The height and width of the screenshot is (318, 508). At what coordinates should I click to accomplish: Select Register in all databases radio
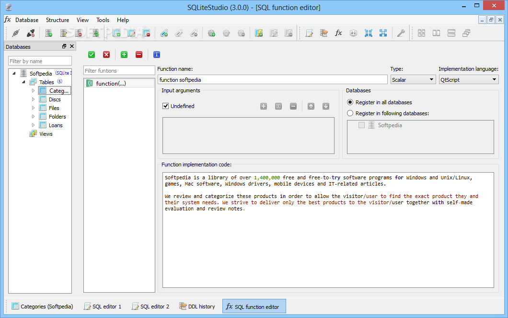[350, 102]
